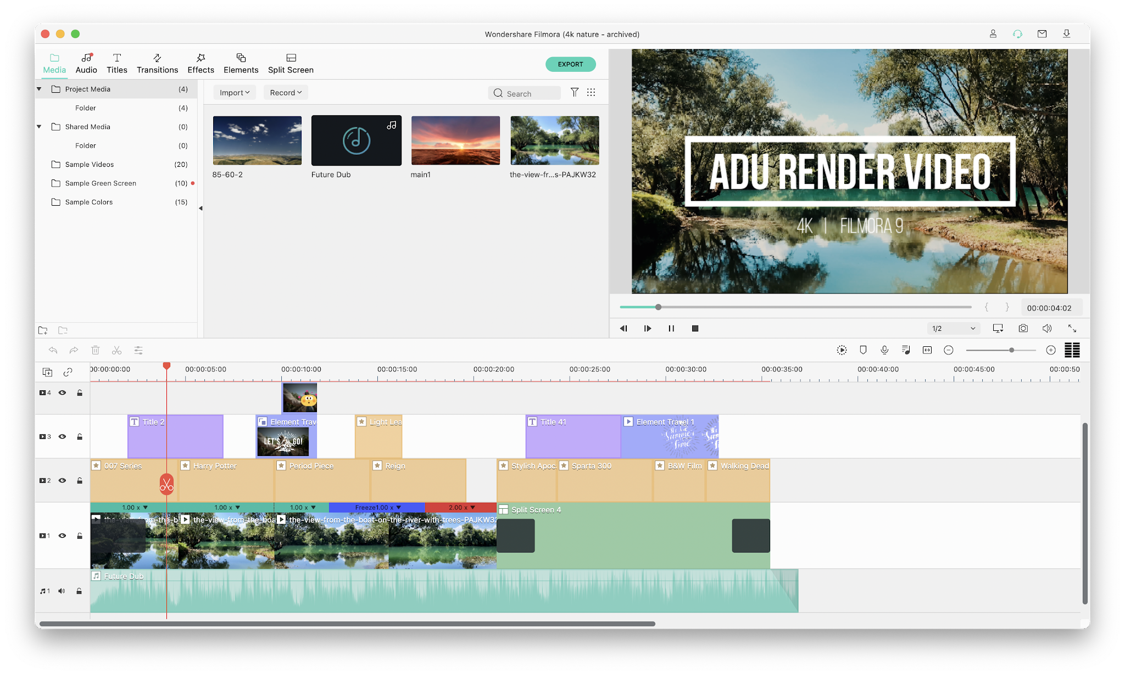The width and height of the screenshot is (1125, 675).
Task: Switch media grid view icon
Action: [591, 92]
